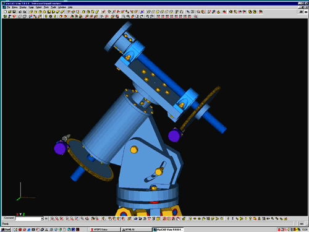Switch to the HTML-Kit taskbar button

coord(136,230)
